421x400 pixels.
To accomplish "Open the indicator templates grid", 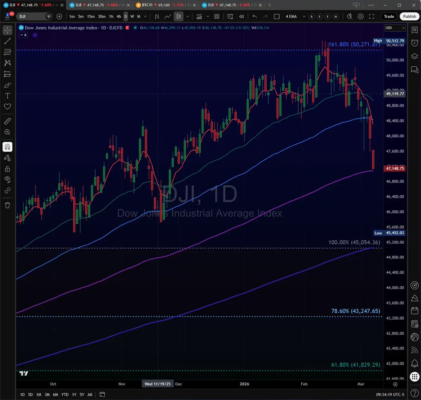I will point(217,17).
